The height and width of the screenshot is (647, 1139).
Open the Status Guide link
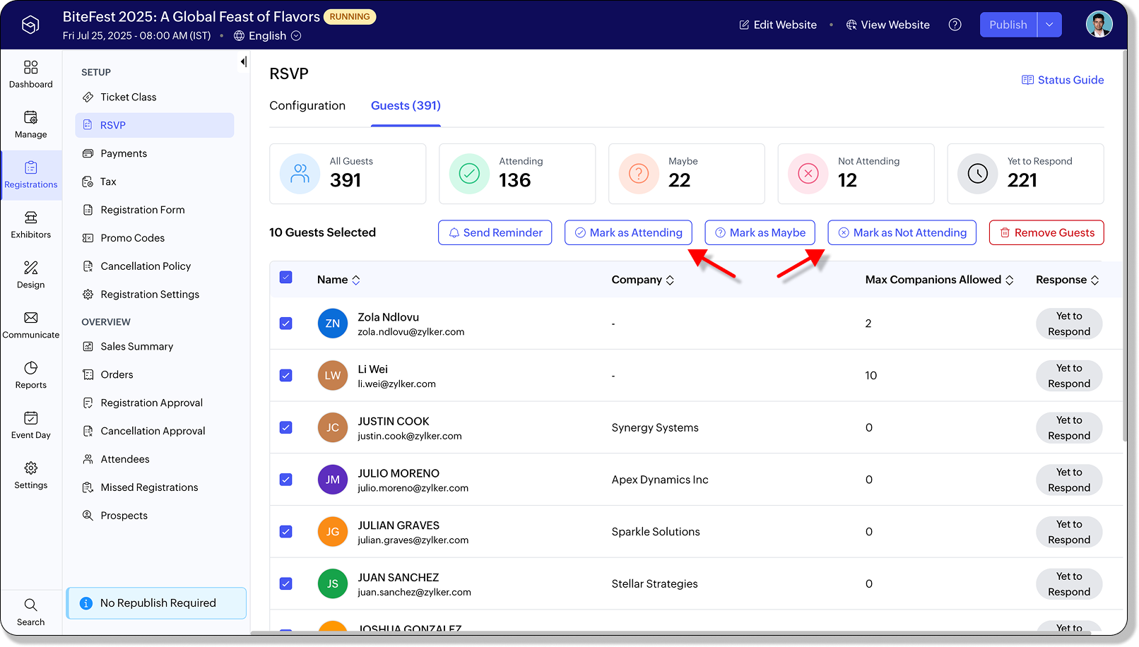[1063, 81]
